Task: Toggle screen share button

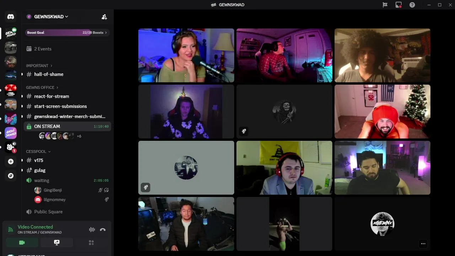Action: (x=57, y=242)
